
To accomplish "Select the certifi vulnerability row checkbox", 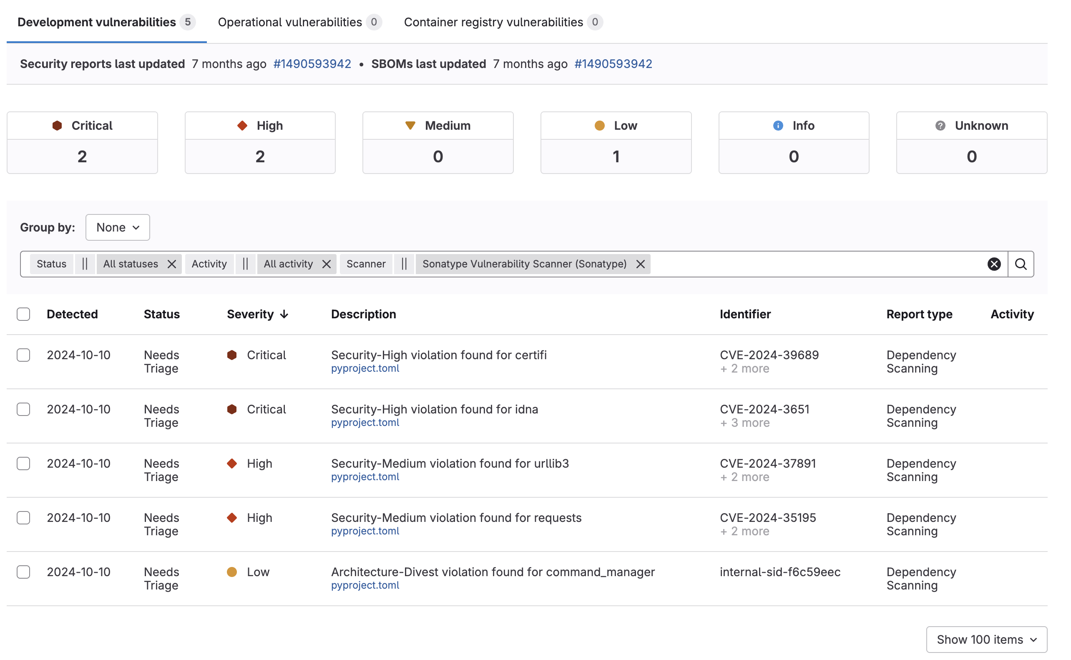I will [x=23, y=355].
